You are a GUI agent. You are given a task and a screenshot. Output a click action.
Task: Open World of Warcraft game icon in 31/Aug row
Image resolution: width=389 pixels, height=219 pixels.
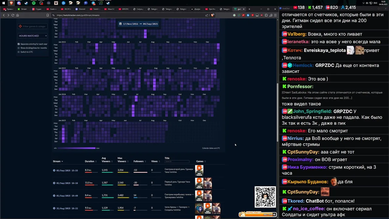pyautogui.click(x=199, y=208)
